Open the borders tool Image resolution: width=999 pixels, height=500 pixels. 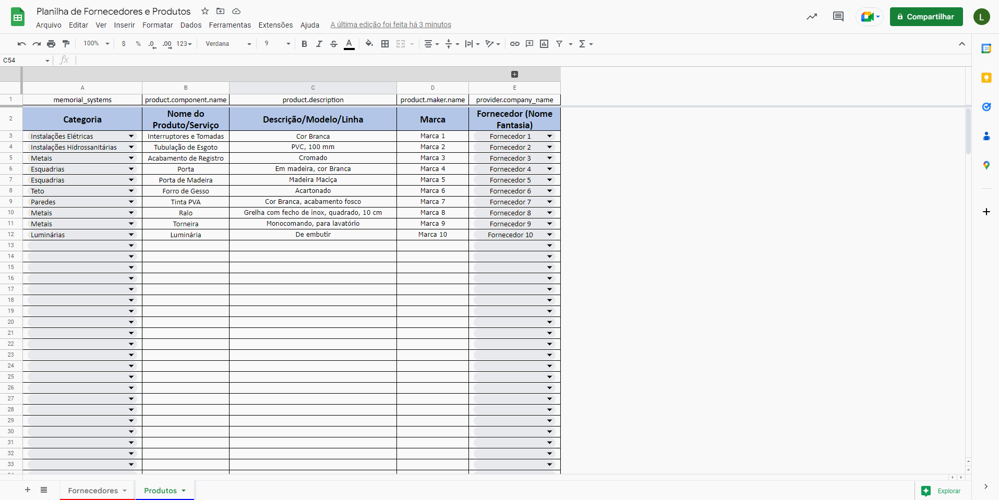pos(385,44)
